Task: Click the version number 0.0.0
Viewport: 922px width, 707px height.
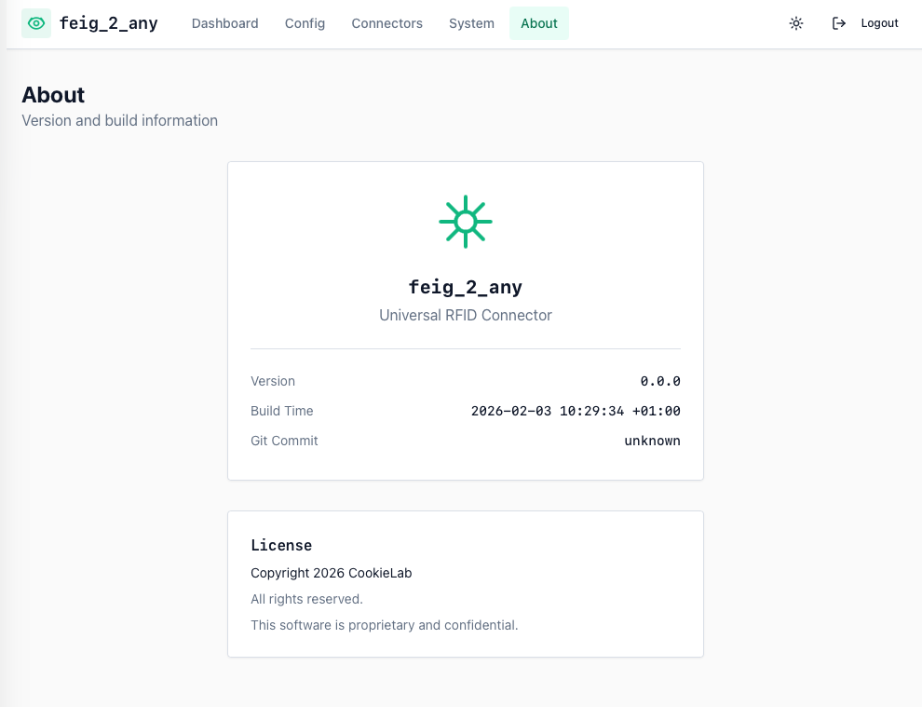Action: [659, 381]
